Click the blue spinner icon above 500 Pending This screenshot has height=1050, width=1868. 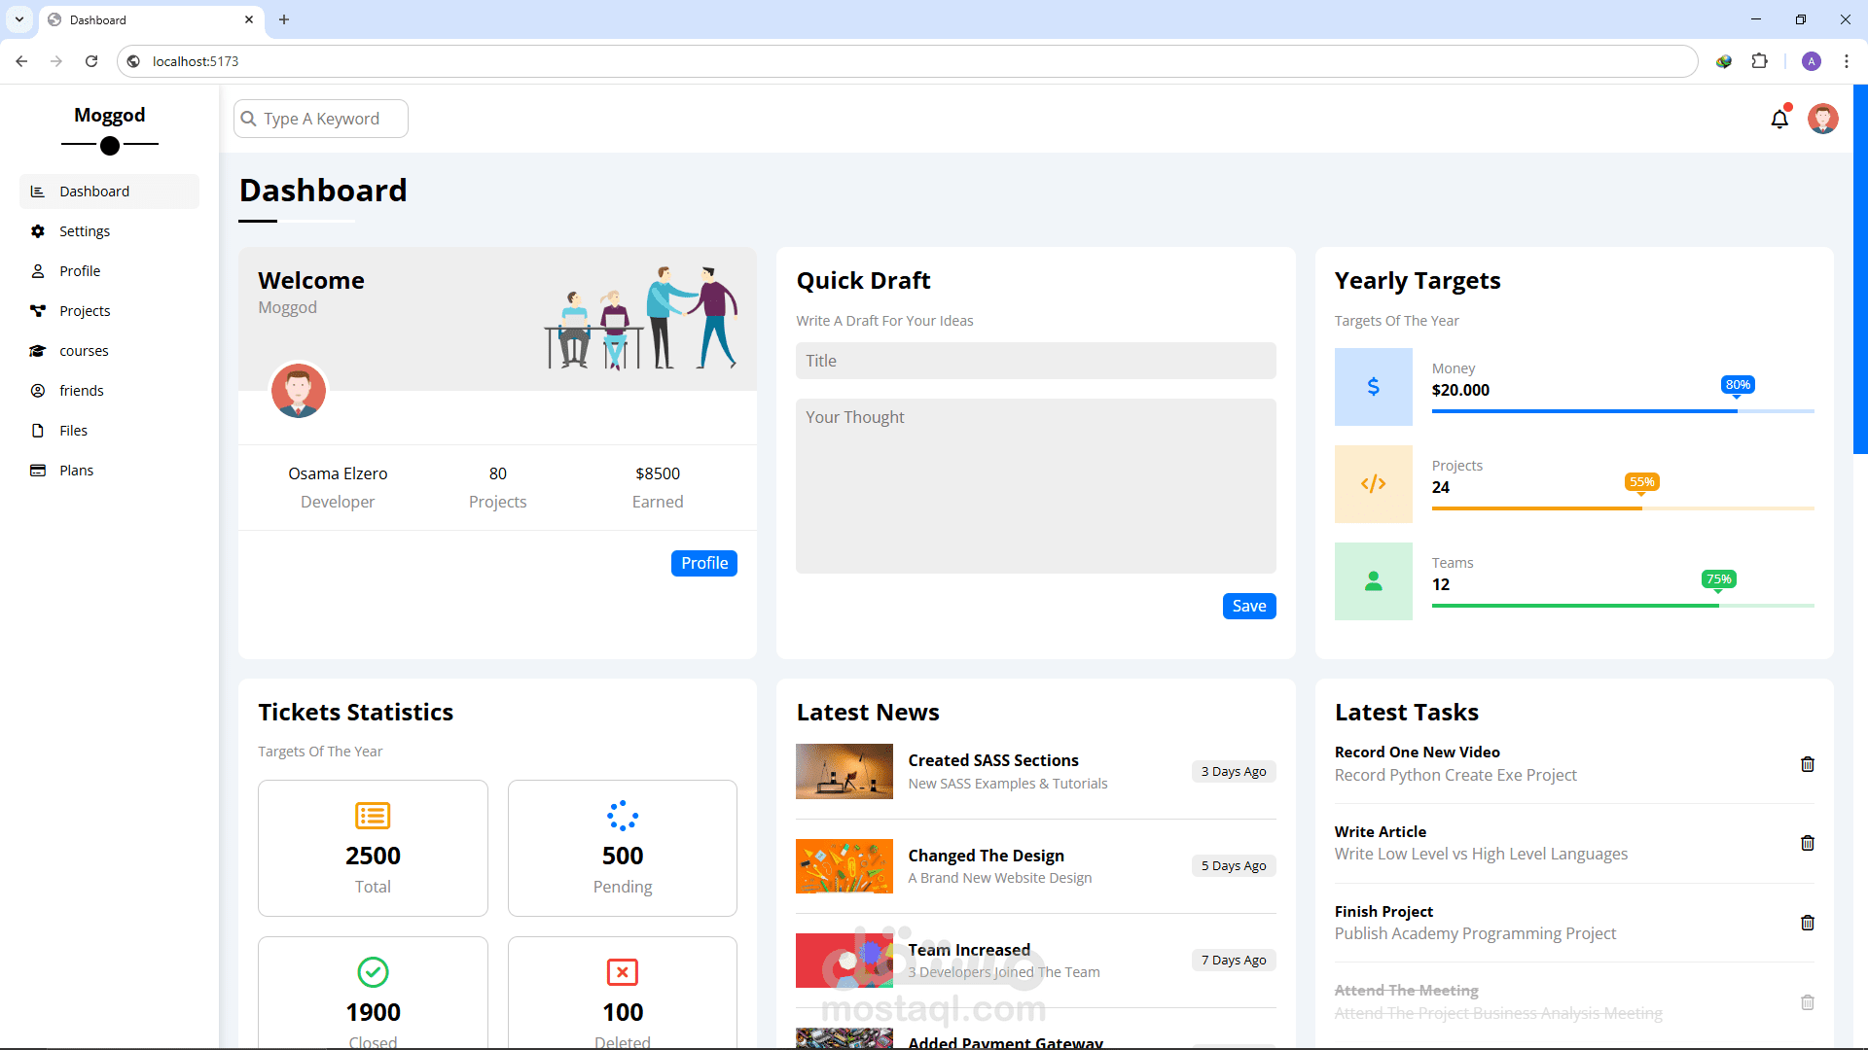[623, 816]
